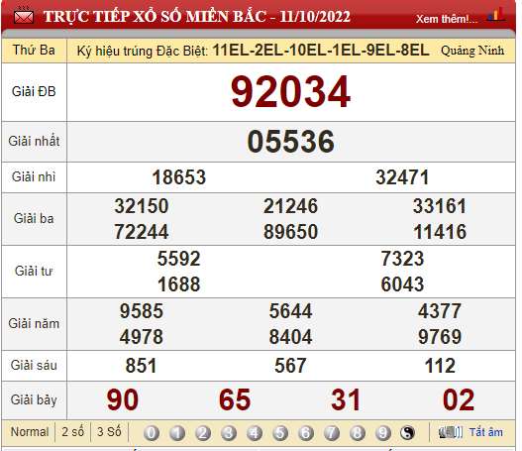The height and width of the screenshot is (451, 522).
Task: Click fifth prize number 8404
Action: tap(290, 337)
